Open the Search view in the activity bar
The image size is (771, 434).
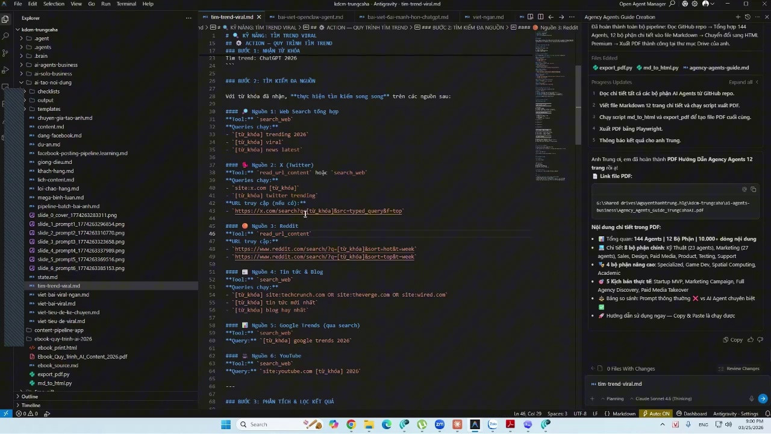click(x=5, y=36)
